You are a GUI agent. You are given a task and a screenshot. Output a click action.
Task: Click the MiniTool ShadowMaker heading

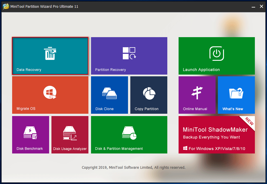point(215,130)
